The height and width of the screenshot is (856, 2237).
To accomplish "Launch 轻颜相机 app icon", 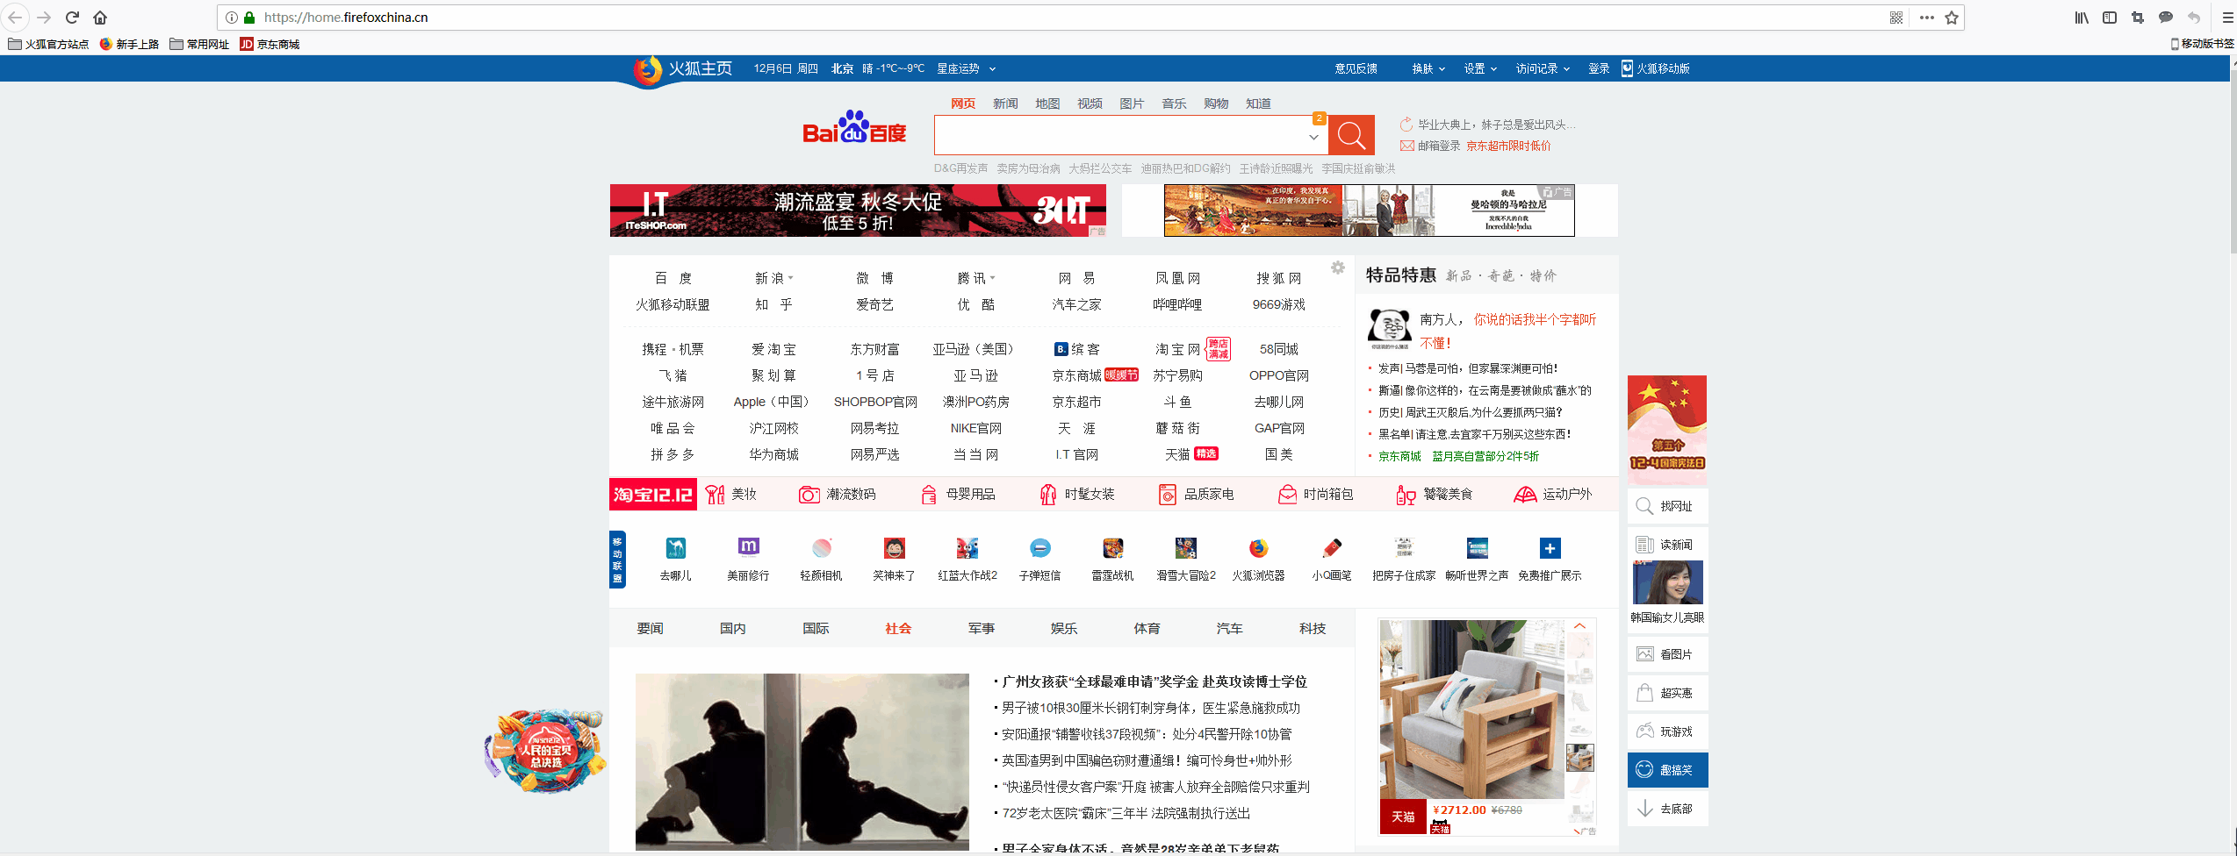I will [x=821, y=548].
